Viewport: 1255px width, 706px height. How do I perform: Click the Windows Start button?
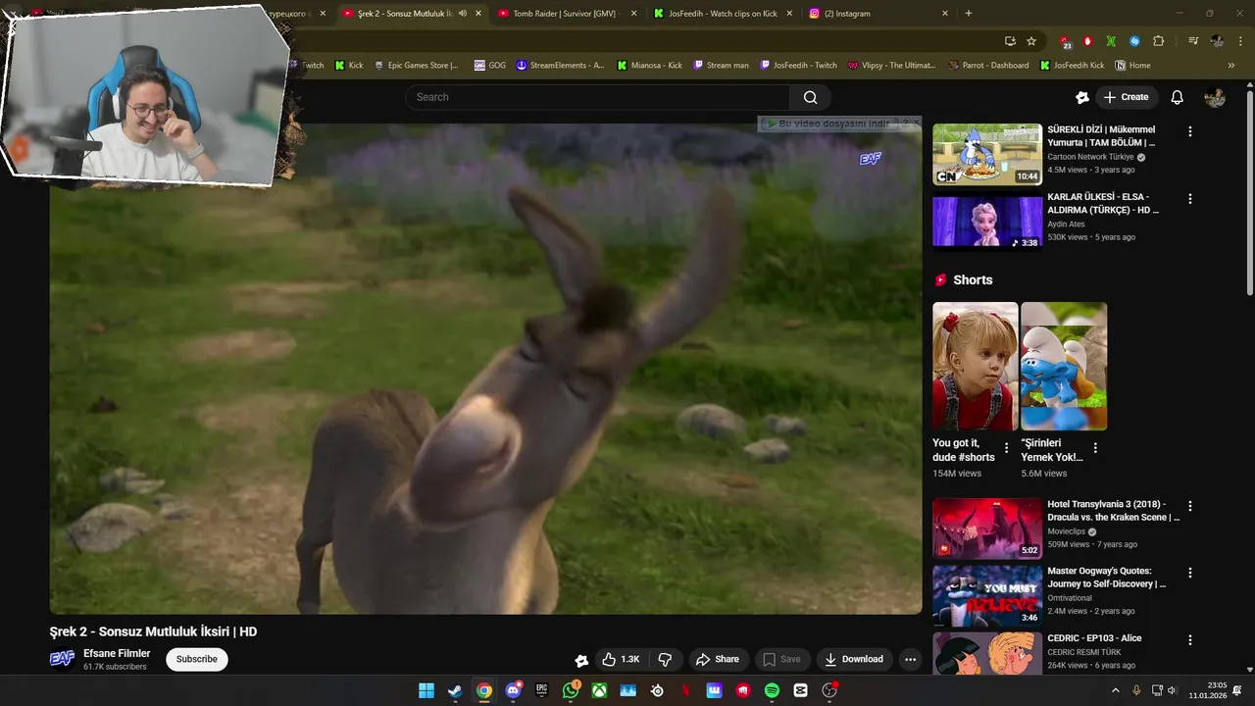click(427, 690)
